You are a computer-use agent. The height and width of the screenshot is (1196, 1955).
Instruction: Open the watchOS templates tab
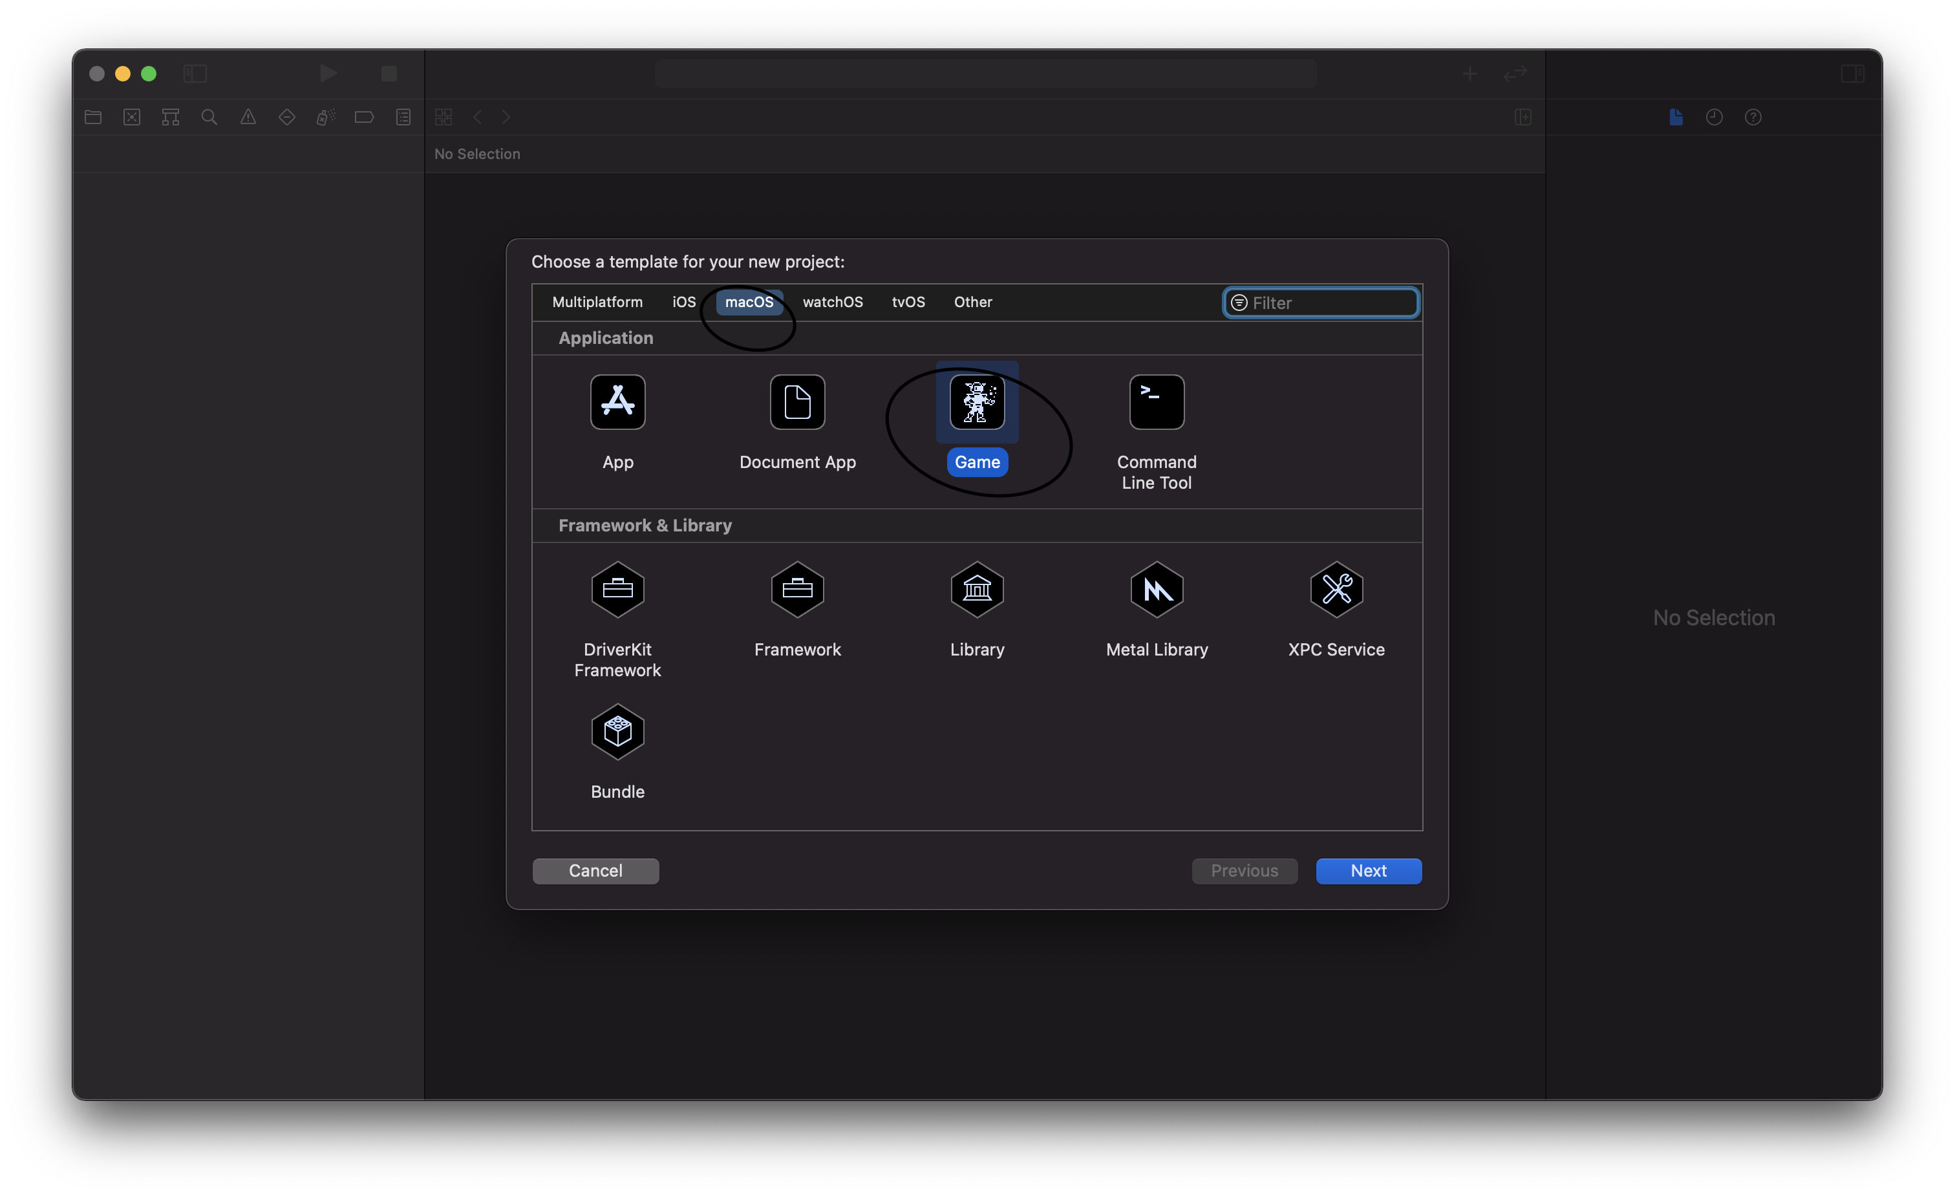832,303
